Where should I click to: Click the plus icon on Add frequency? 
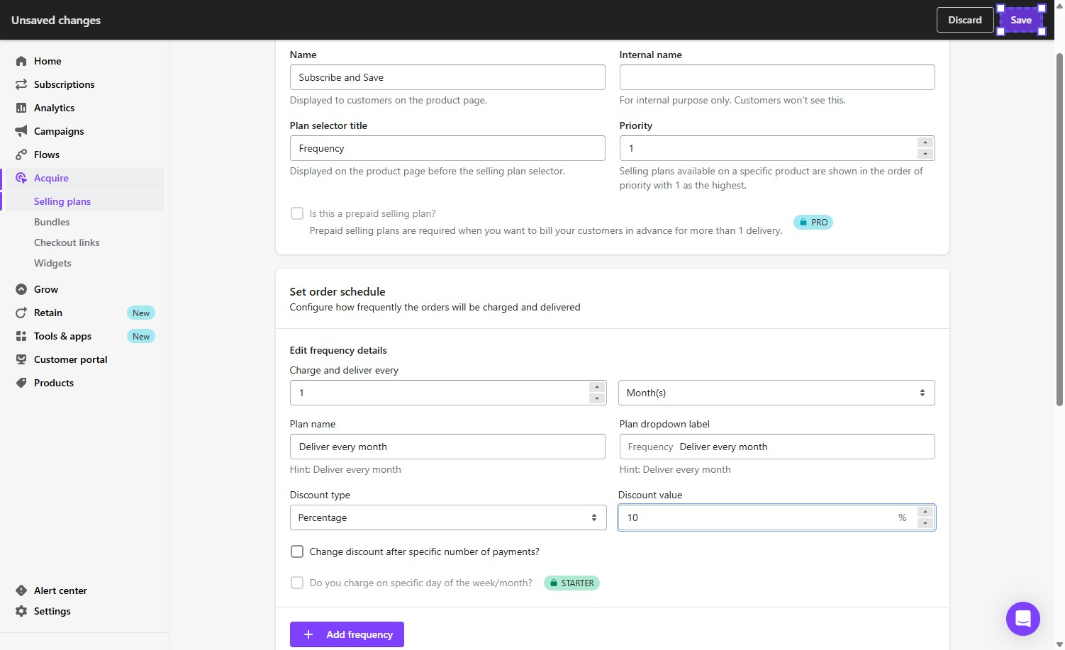coord(308,634)
